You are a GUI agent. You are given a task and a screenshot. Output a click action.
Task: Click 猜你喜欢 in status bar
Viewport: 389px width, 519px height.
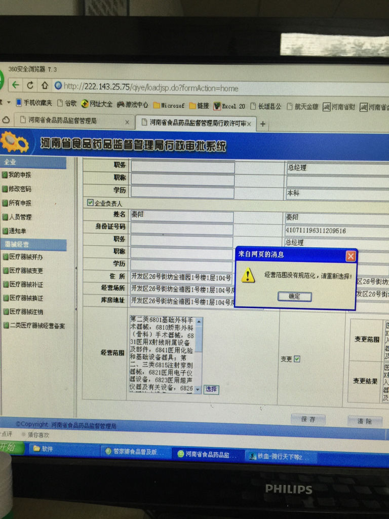[36, 434]
